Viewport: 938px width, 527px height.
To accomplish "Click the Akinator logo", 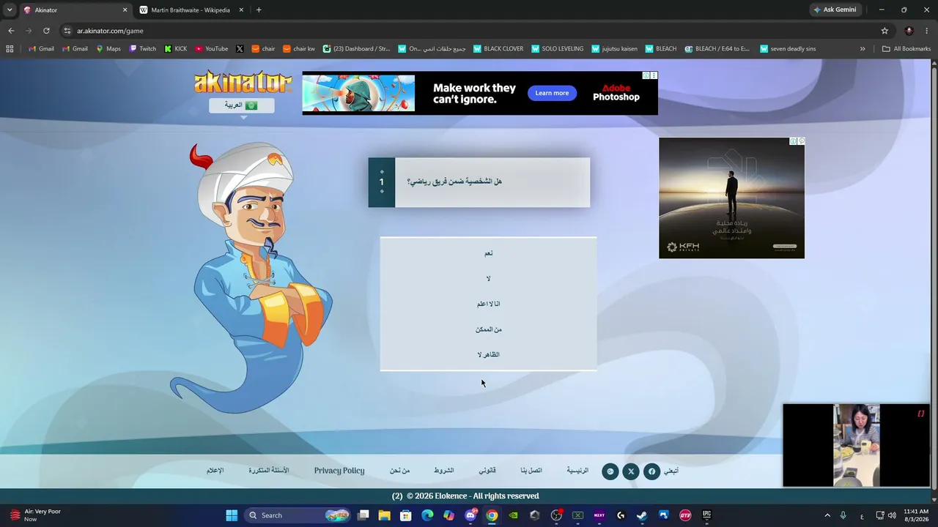I will (243, 82).
